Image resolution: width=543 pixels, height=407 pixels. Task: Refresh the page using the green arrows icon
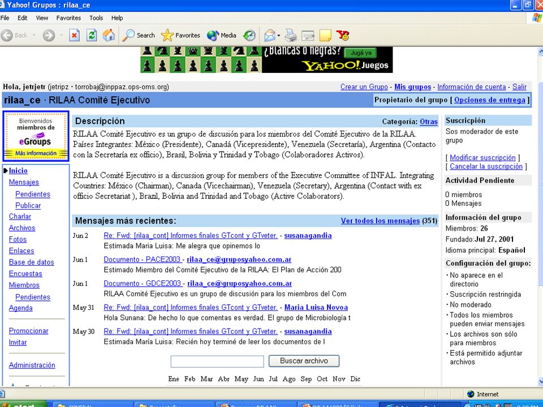pos(92,35)
